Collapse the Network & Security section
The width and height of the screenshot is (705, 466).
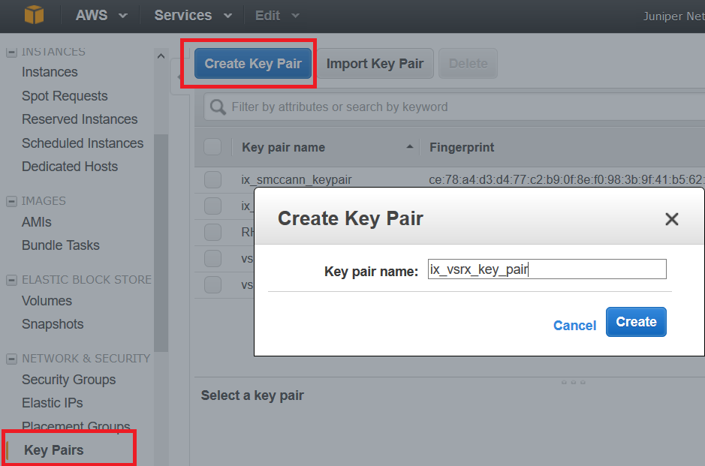click(12, 359)
